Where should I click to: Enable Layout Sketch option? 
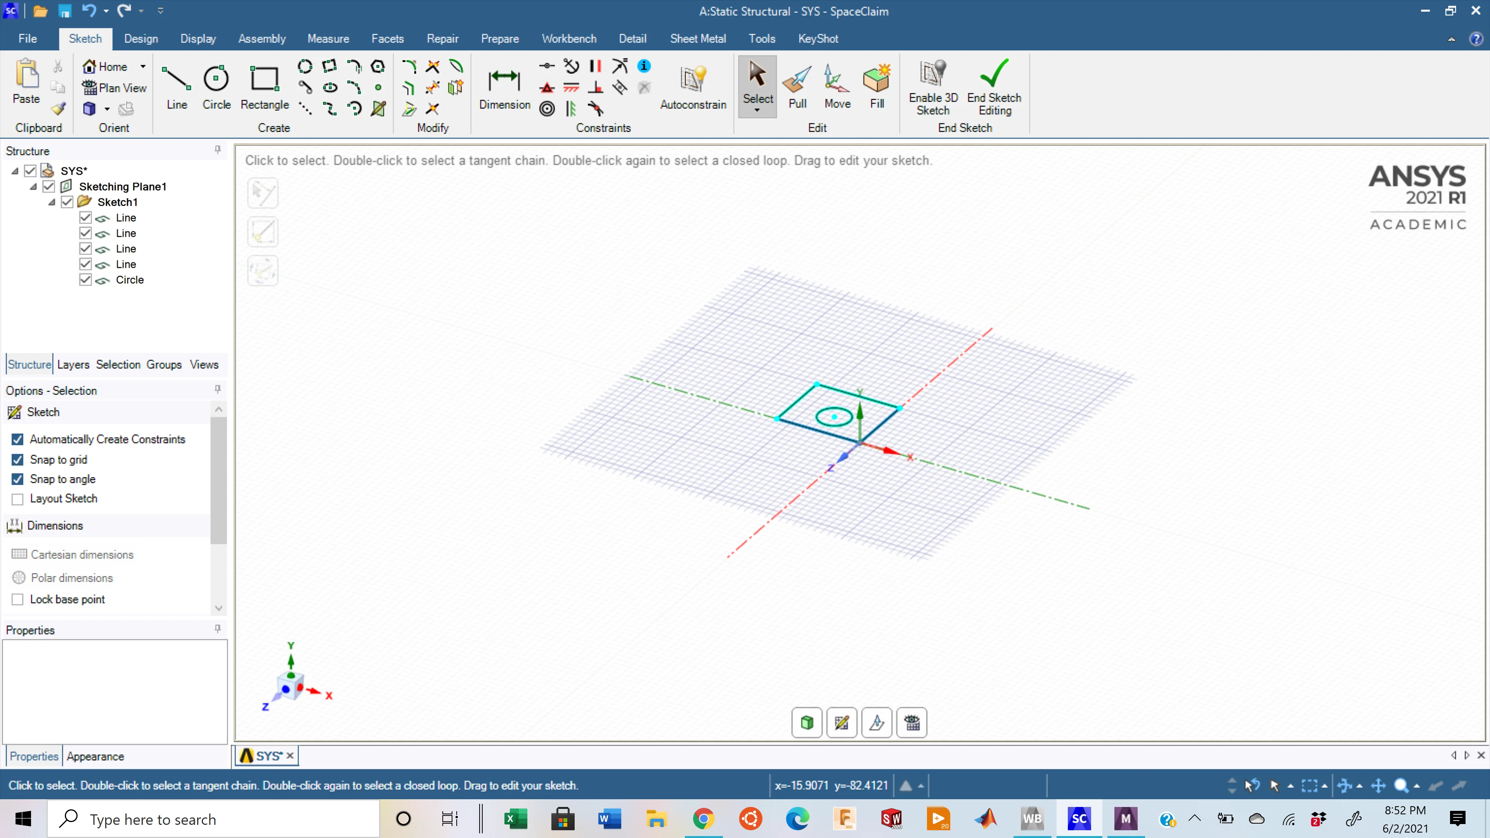tap(17, 499)
